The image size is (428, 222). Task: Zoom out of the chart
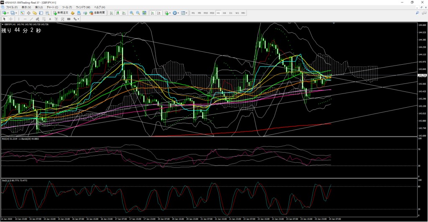(138, 13)
